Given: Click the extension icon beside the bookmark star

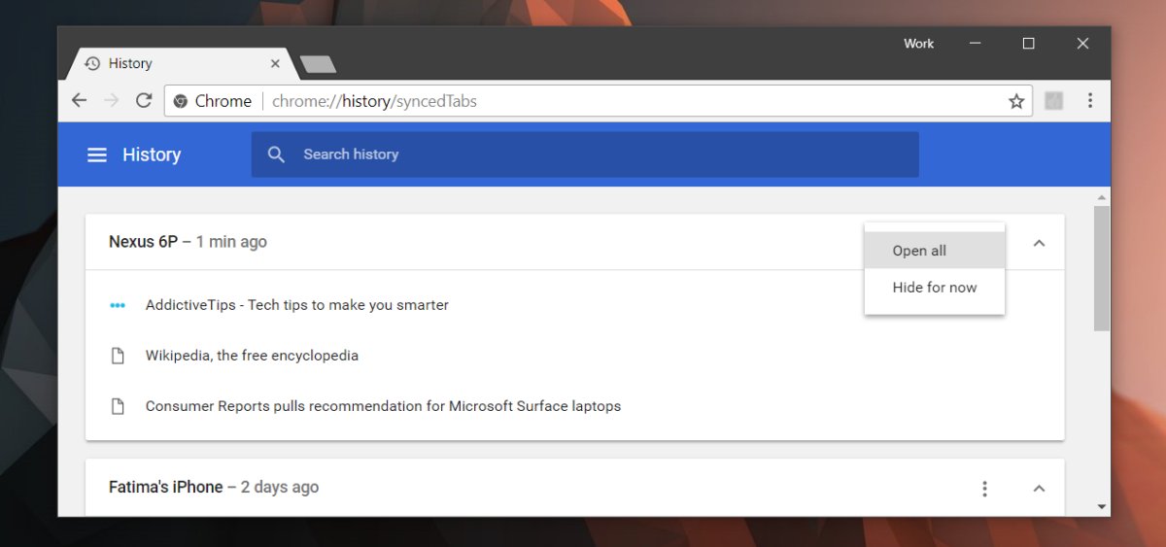Looking at the screenshot, I should click(x=1054, y=101).
